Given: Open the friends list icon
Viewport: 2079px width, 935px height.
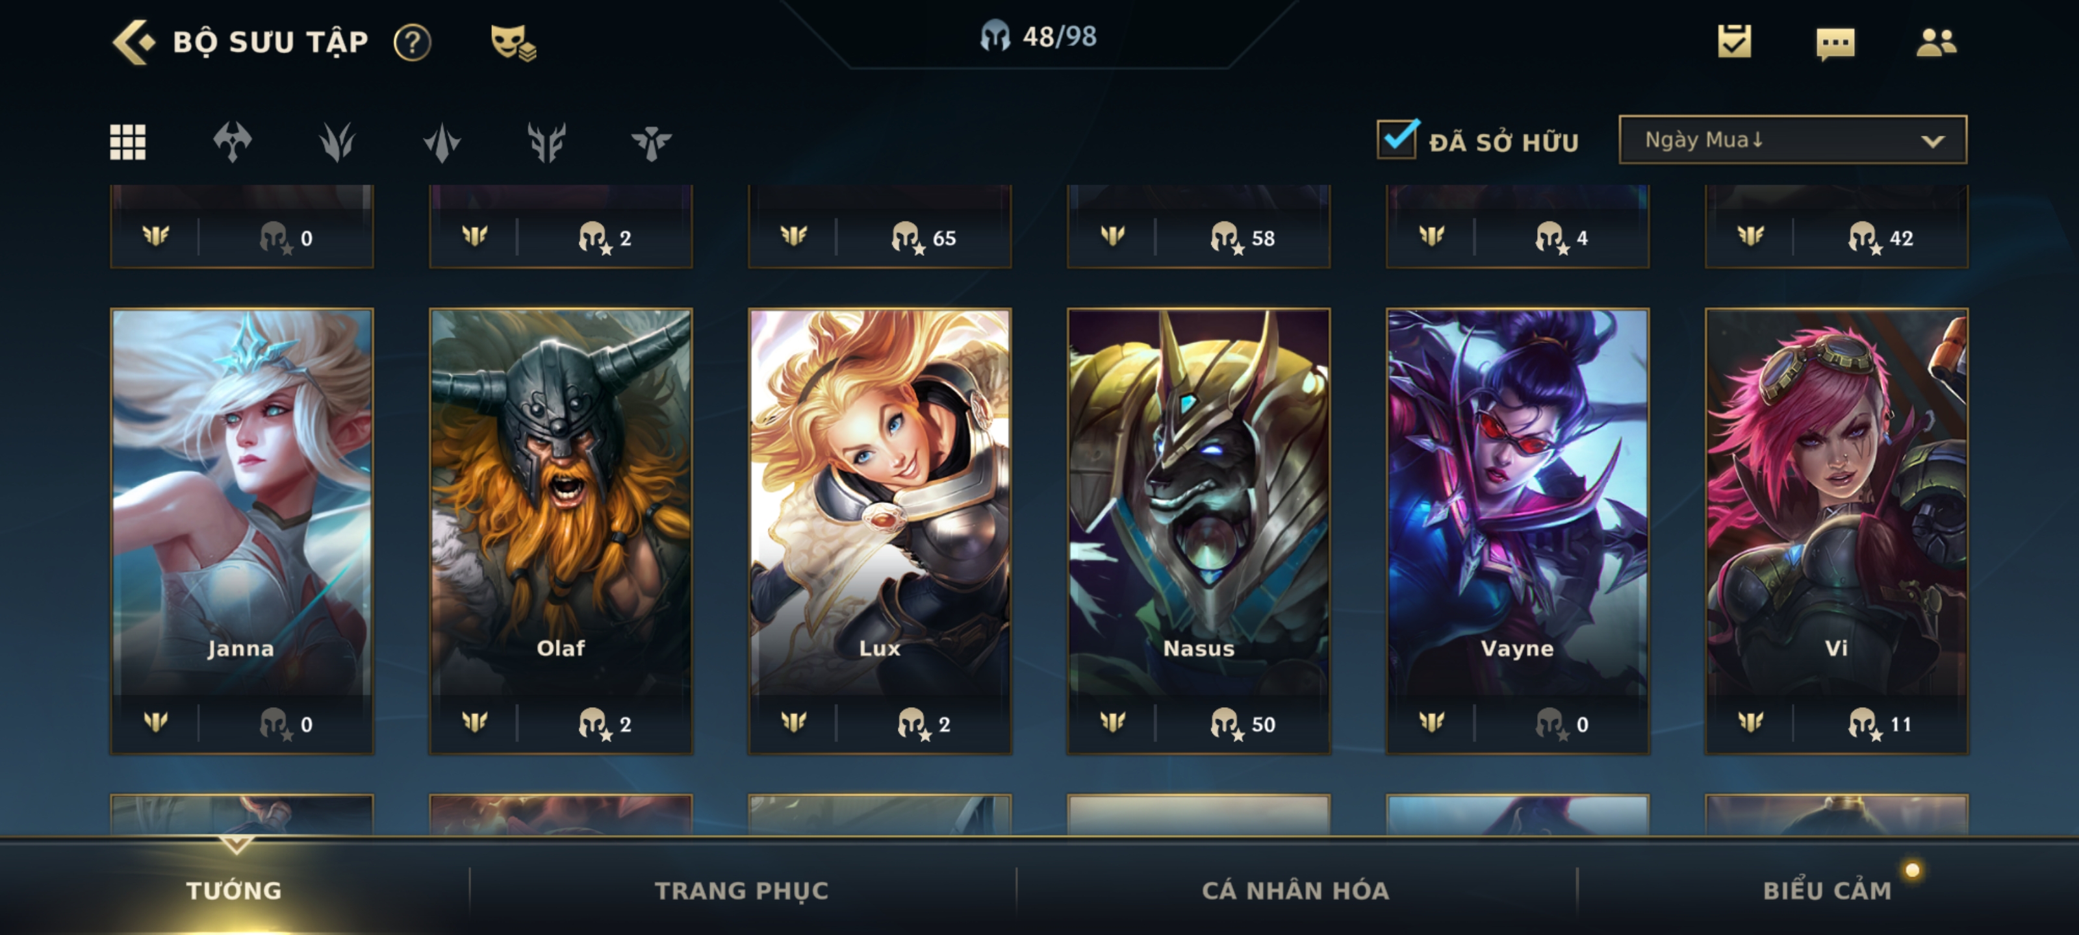Looking at the screenshot, I should (x=1935, y=42).
